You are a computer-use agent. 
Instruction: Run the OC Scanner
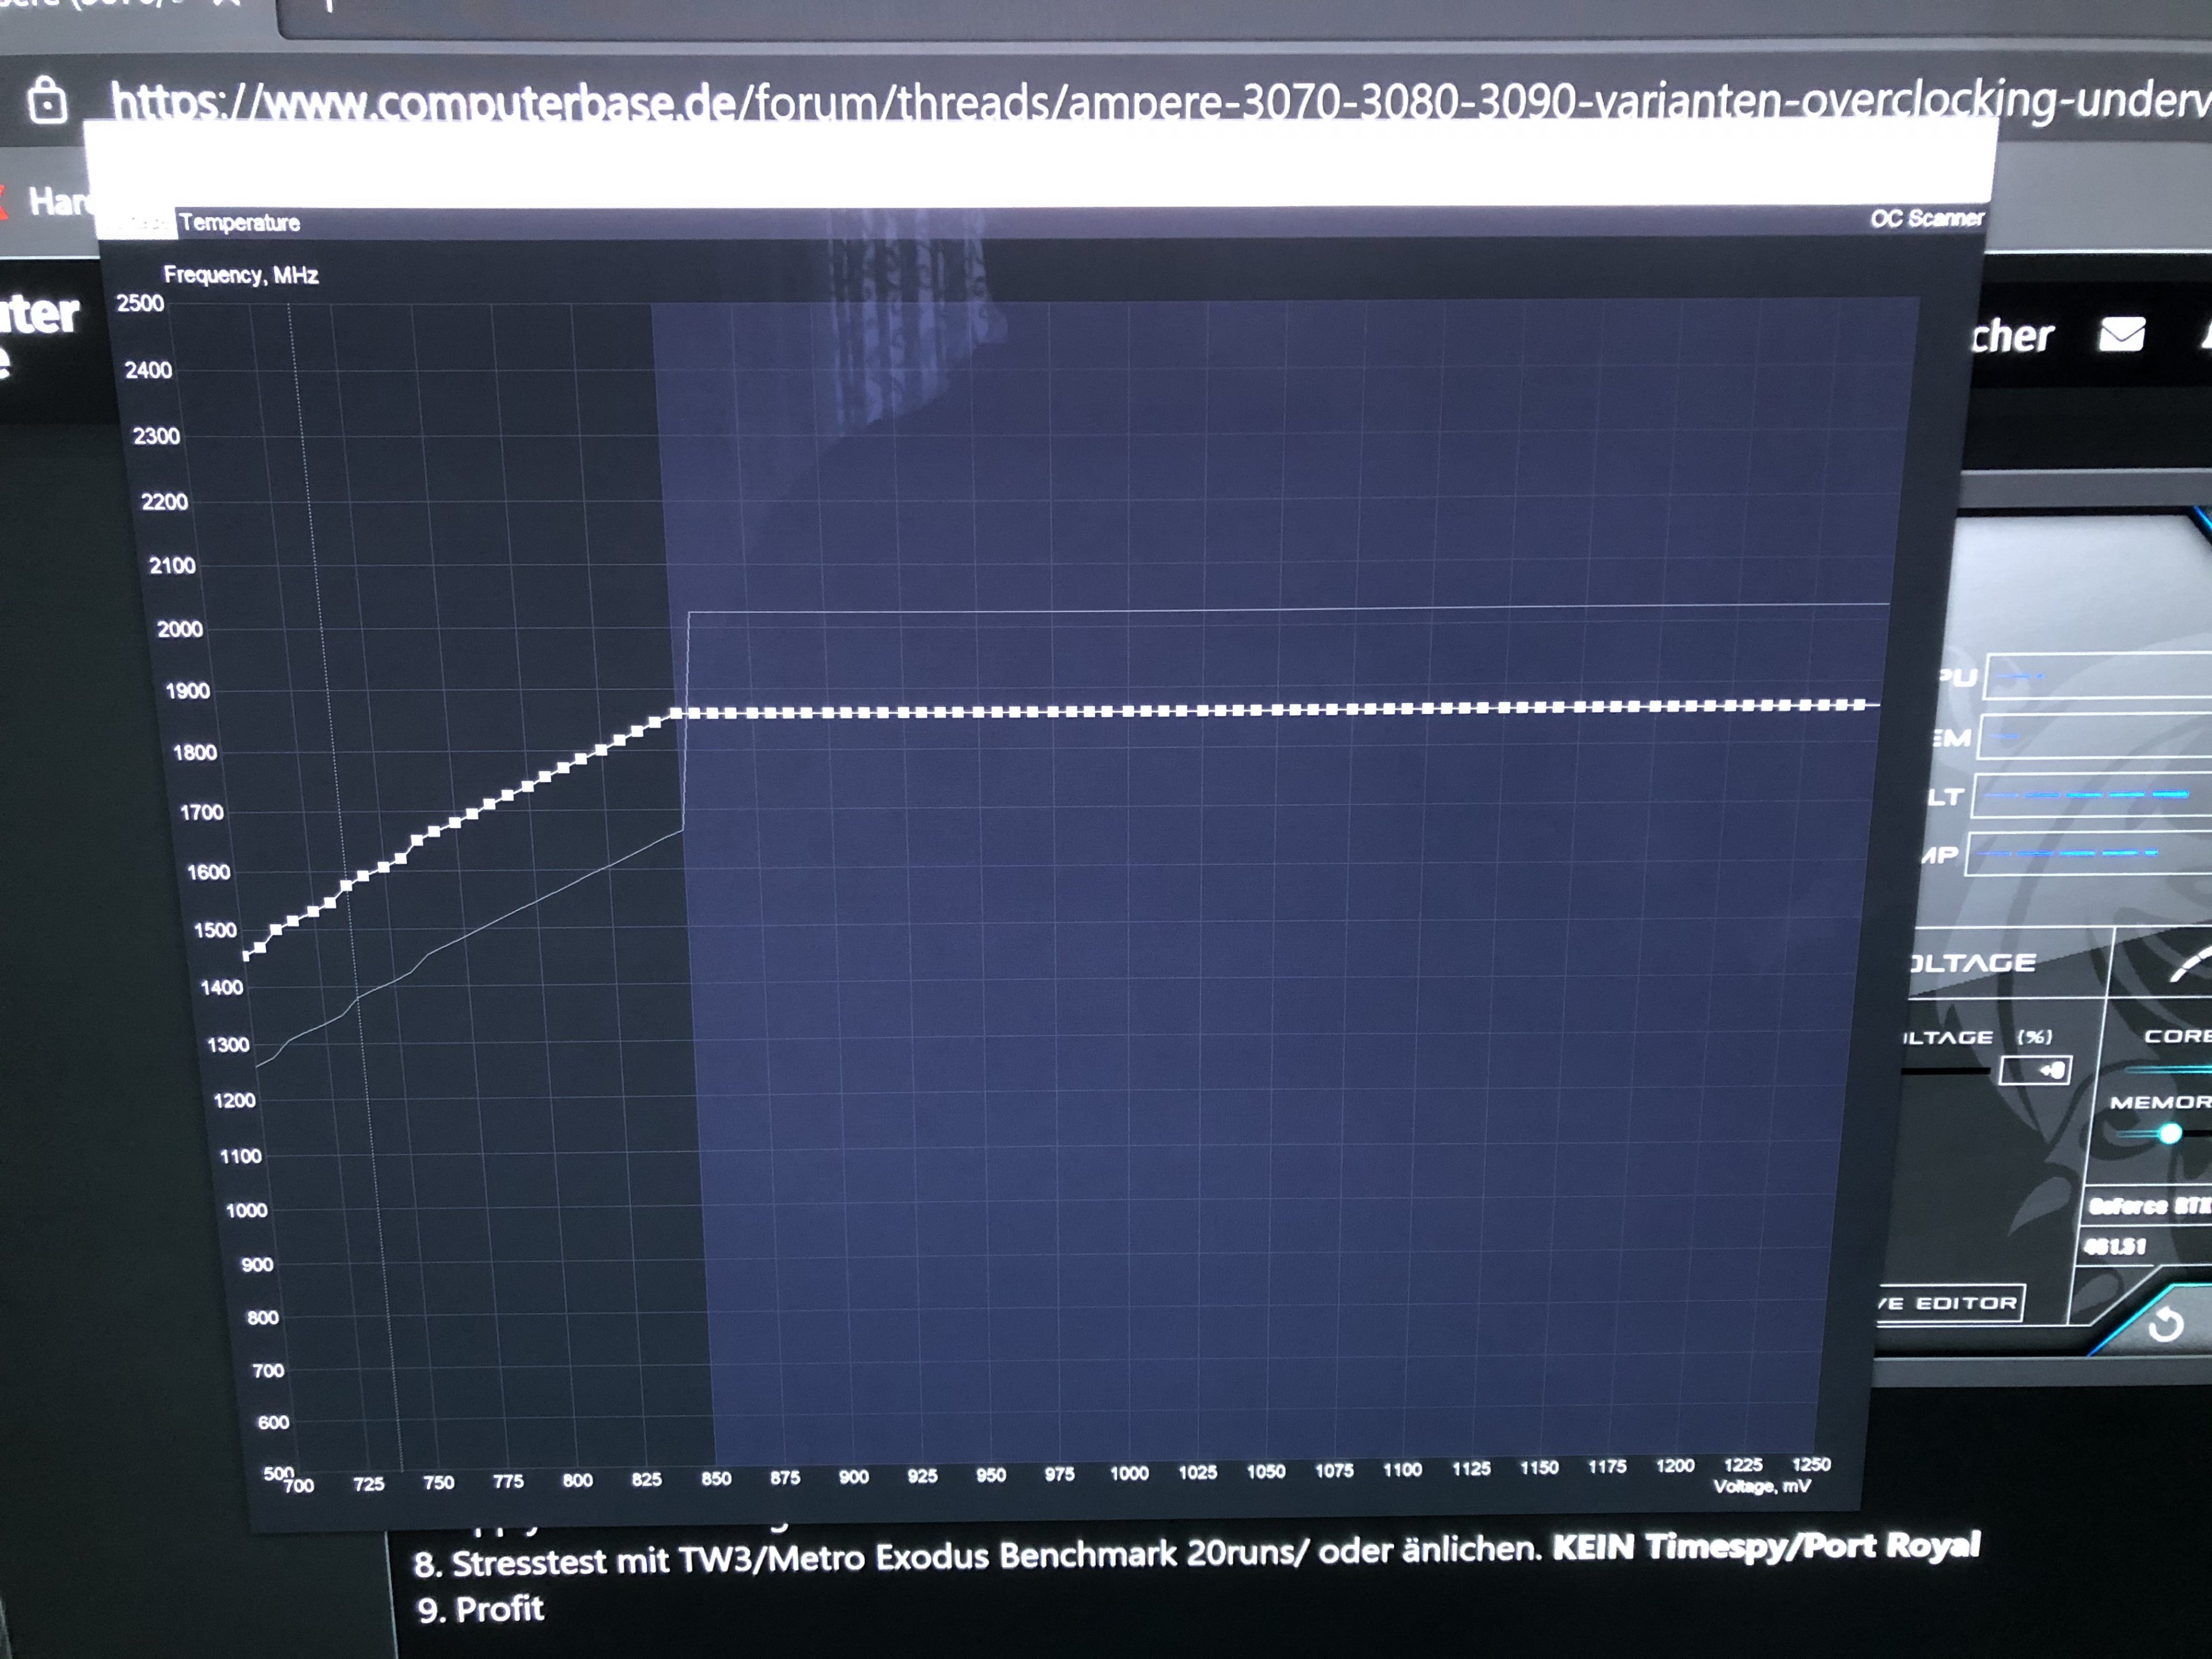[1926, 218]
